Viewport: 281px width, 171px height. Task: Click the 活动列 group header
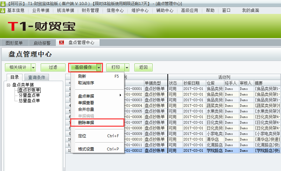click(x=224, y=77)
